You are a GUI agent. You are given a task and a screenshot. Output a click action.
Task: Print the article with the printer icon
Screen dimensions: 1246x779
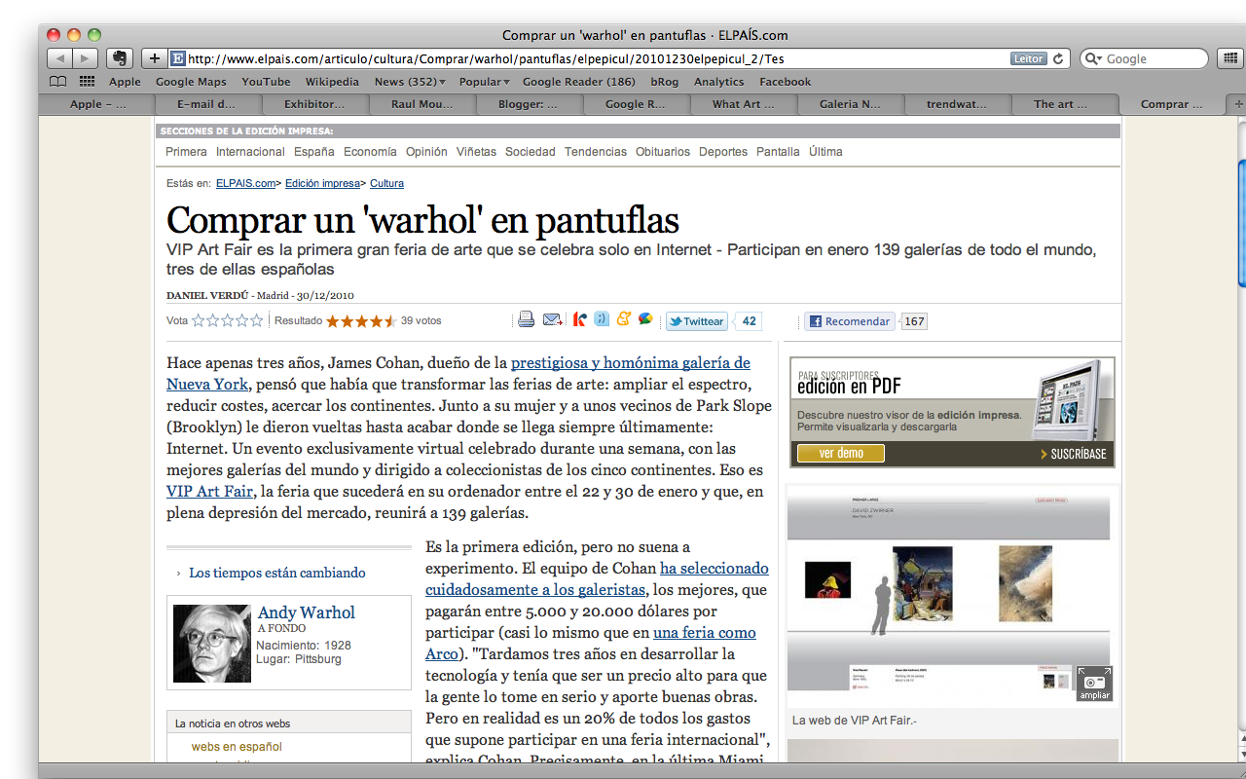point(526,319)
